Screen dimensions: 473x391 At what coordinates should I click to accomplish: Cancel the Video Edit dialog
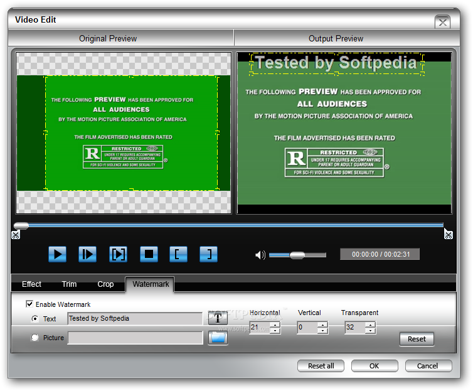click(x=428, y=366)
